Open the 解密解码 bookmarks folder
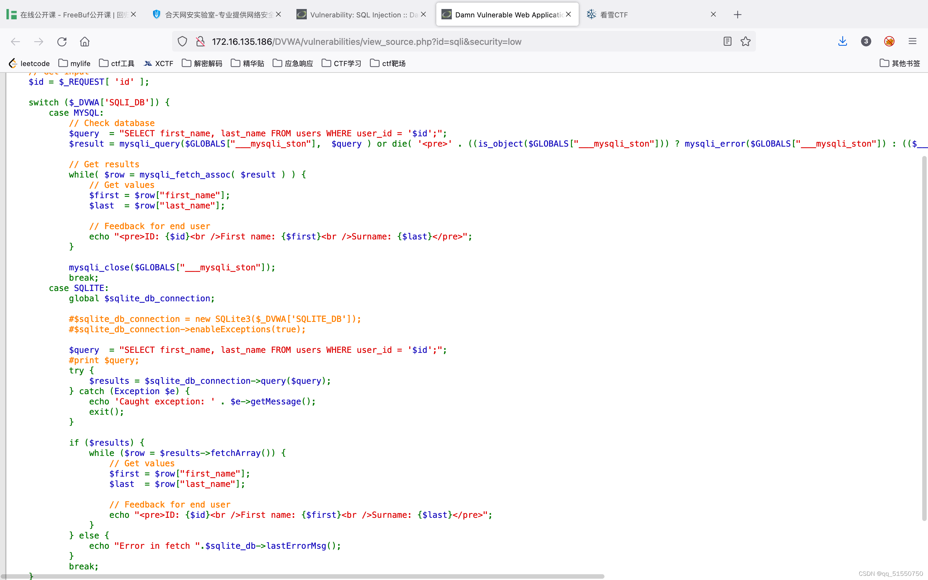Image resolution: width=928 pixels, height=580 pixels. pos(202,63)
